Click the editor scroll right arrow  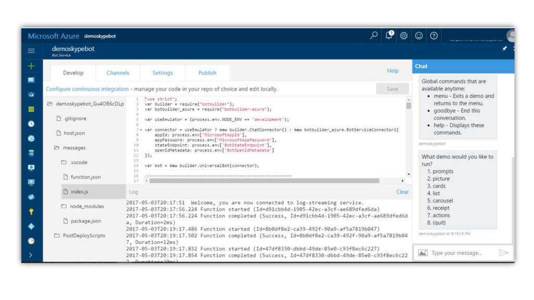pos(402,181)
